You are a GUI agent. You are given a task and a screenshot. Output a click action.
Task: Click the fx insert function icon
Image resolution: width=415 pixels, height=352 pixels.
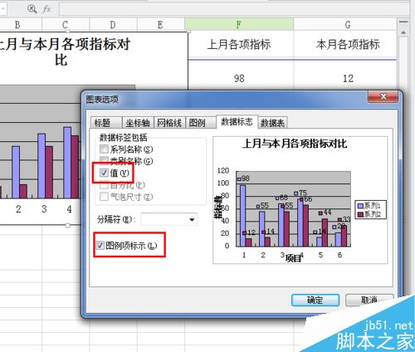[x=46, y=9]
